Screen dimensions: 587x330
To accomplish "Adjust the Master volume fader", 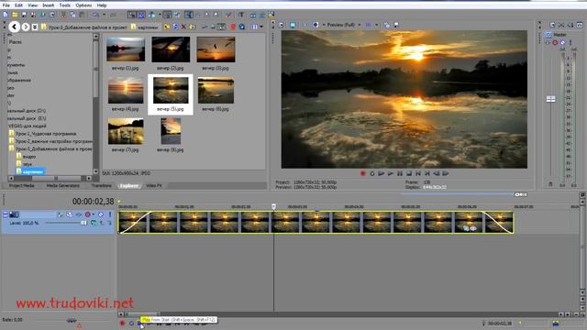I will 550,99.
